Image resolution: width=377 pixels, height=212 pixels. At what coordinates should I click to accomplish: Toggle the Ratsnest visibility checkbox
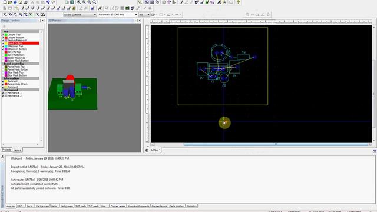click(3, 81)
